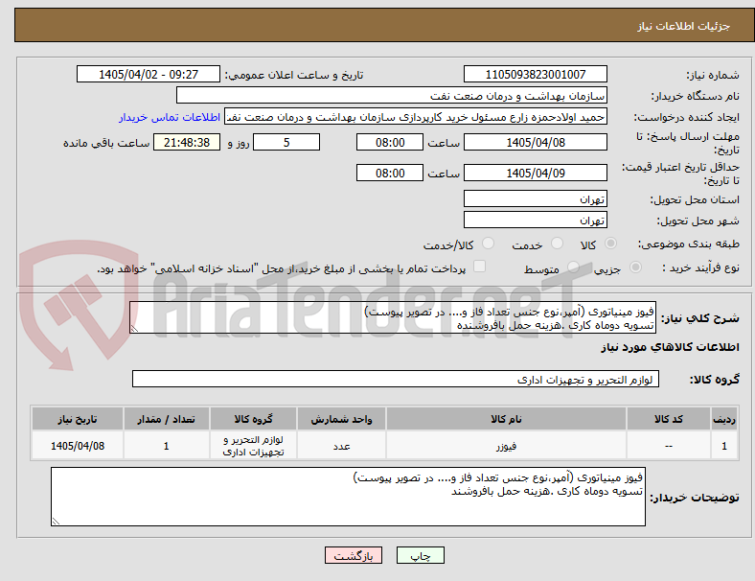Click the گروه کالا goods group field

click(x=396, y=379)
